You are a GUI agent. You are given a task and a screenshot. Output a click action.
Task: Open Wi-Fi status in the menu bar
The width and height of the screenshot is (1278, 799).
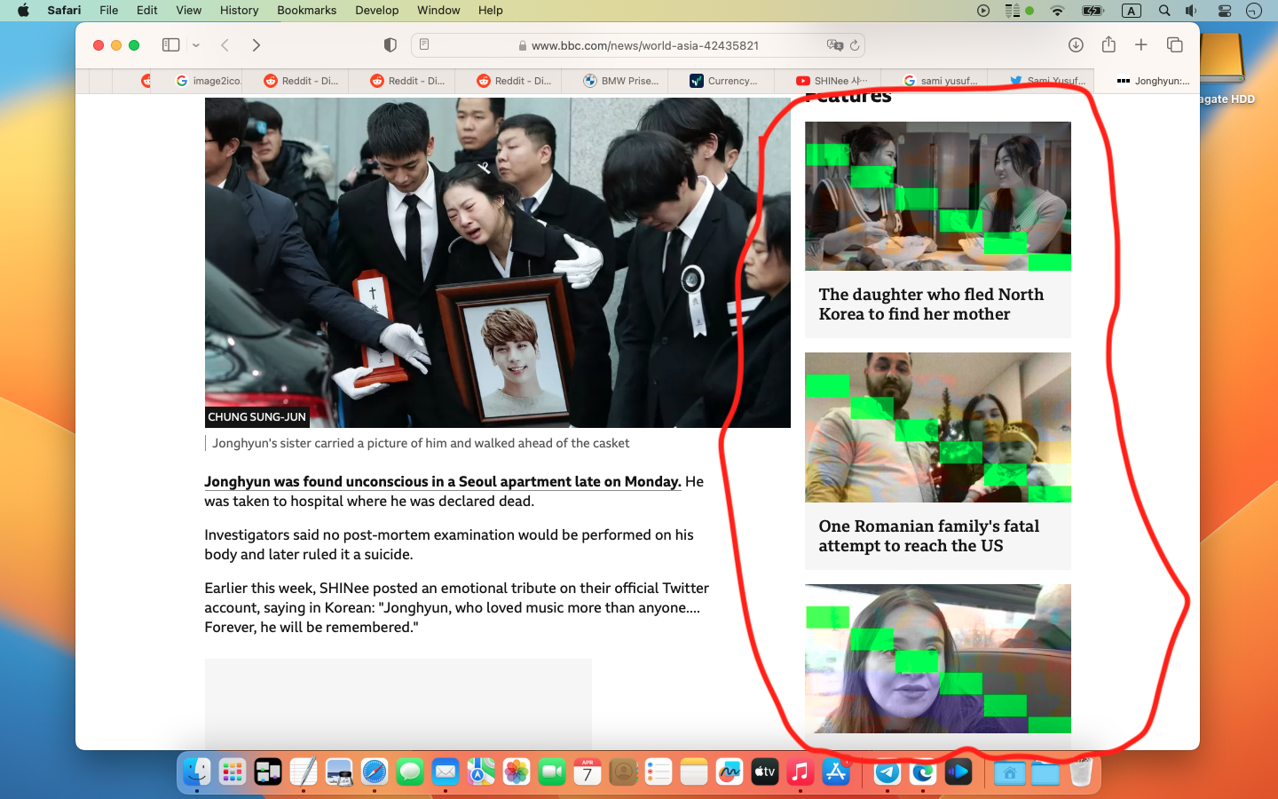[x=1057, y=11]
